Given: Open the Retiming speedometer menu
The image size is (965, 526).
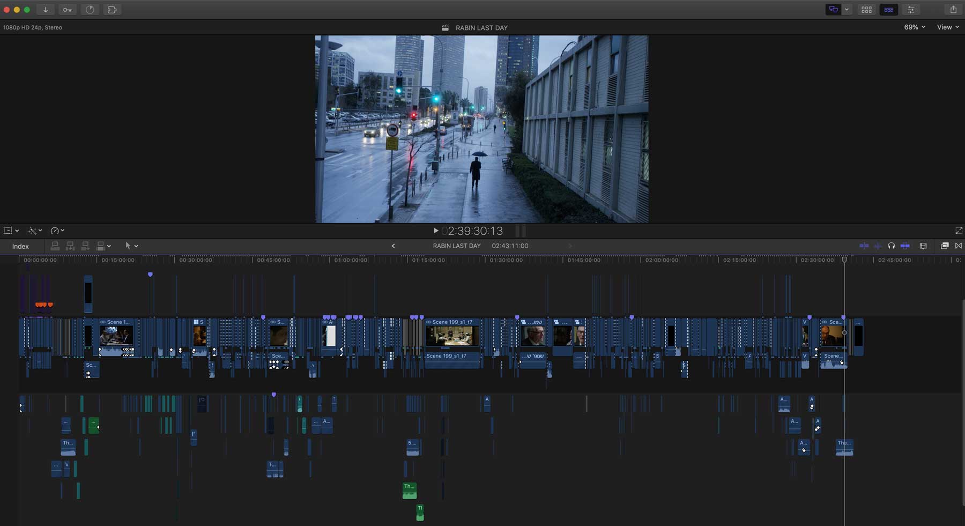Looking at the screenshot, I should [x=57, y=231].
